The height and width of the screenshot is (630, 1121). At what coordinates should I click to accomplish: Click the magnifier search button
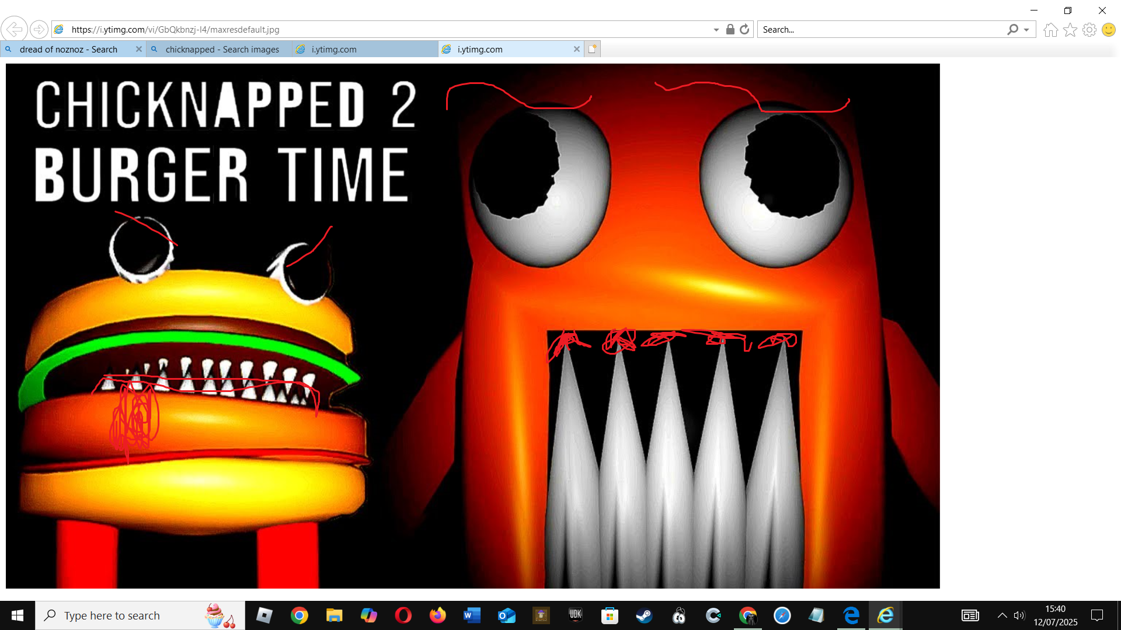pos(1013,29)
